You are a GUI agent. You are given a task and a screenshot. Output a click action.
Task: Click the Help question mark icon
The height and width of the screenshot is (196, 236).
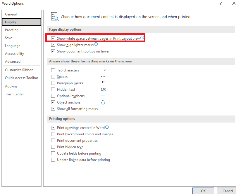(x=221, y=3)
